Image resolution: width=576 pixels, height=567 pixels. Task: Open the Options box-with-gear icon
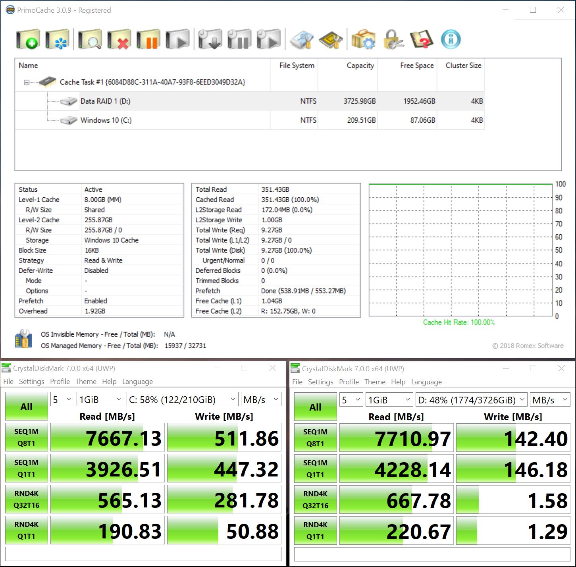(x=363, y=39)
